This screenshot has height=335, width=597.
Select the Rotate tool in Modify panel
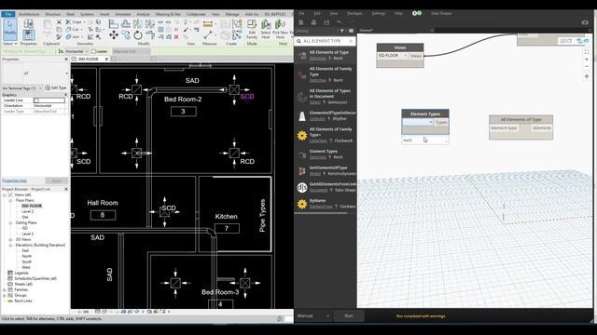click(138, 35)
